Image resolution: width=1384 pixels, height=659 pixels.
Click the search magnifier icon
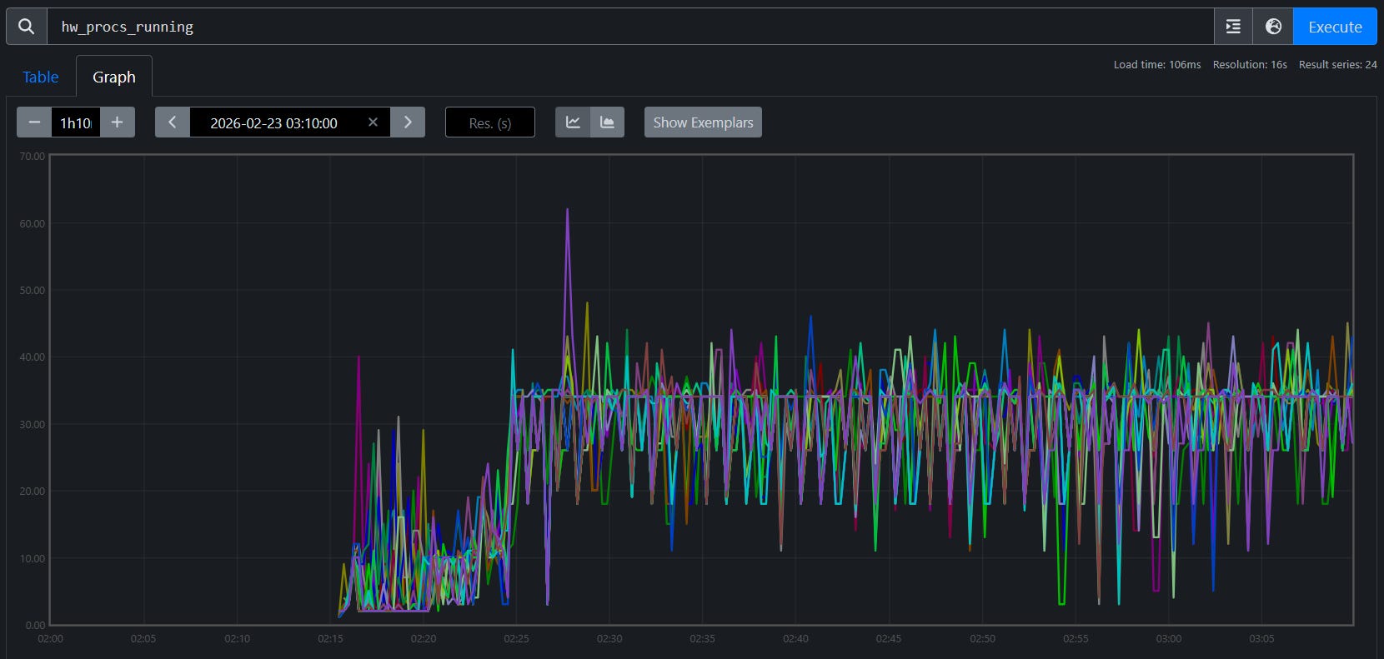click(27, 27)
